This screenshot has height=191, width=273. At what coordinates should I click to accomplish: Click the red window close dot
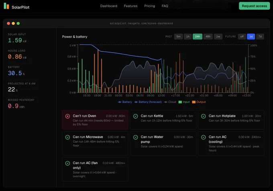8,23
